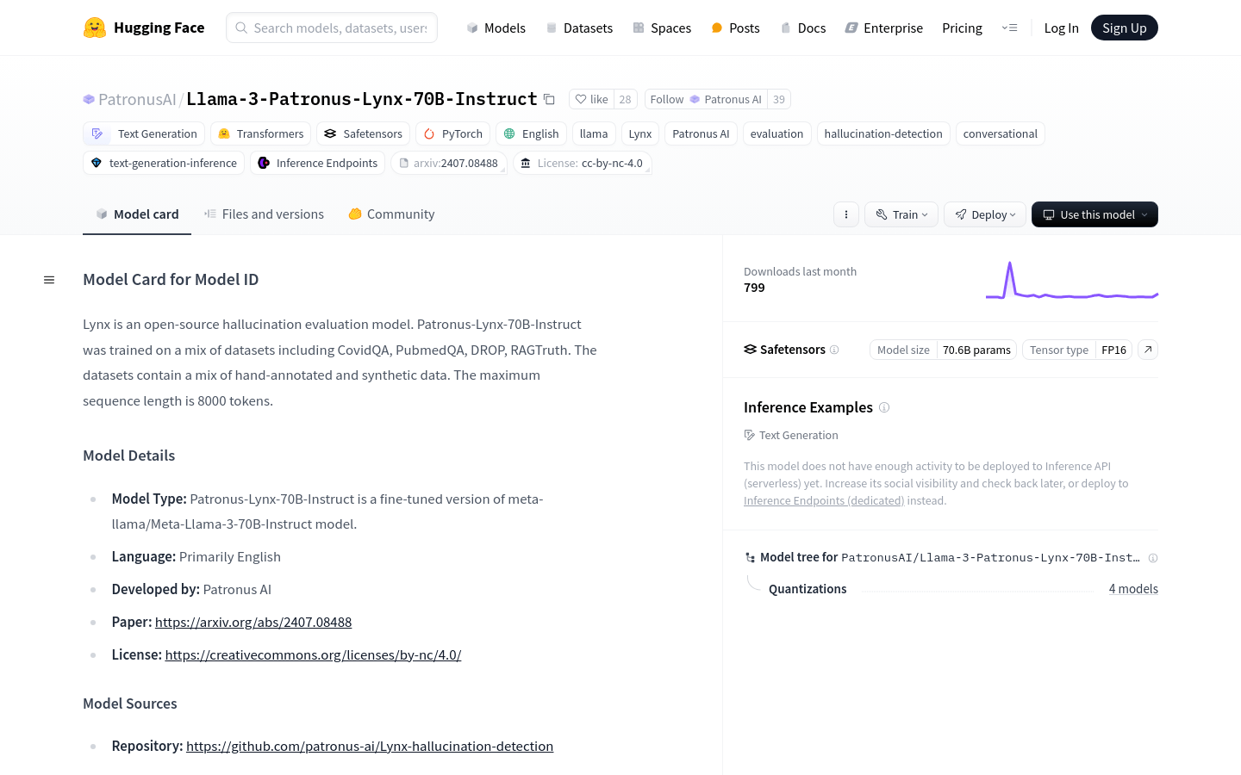Click the search magnifier icon

click(242, 28)
